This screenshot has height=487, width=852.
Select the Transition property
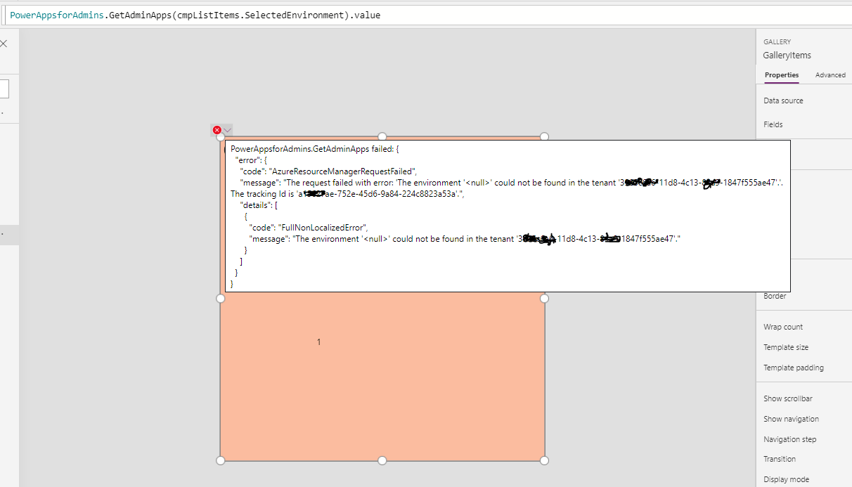tap(780, 459)
